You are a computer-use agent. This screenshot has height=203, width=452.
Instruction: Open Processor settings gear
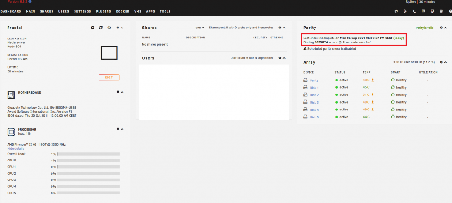[x=118, y=129]
